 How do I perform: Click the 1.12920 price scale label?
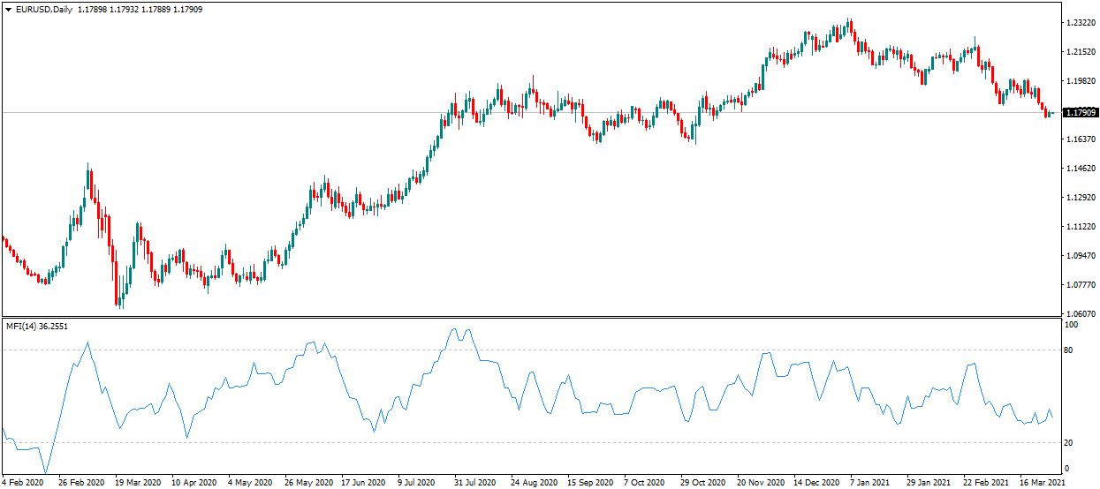coord(1081,198)
